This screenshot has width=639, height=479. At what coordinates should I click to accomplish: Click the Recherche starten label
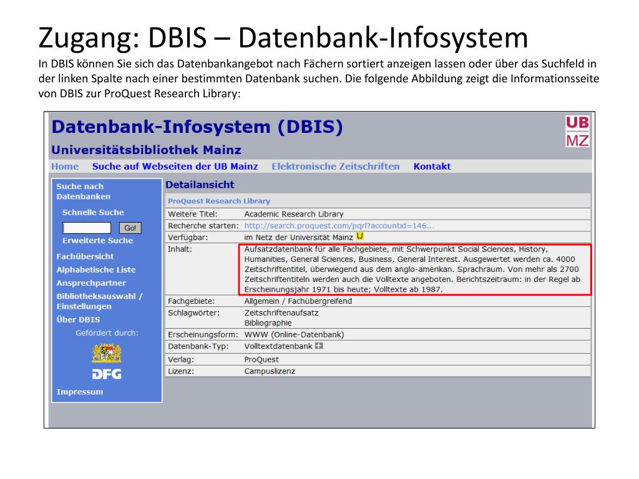click(203, 225)
